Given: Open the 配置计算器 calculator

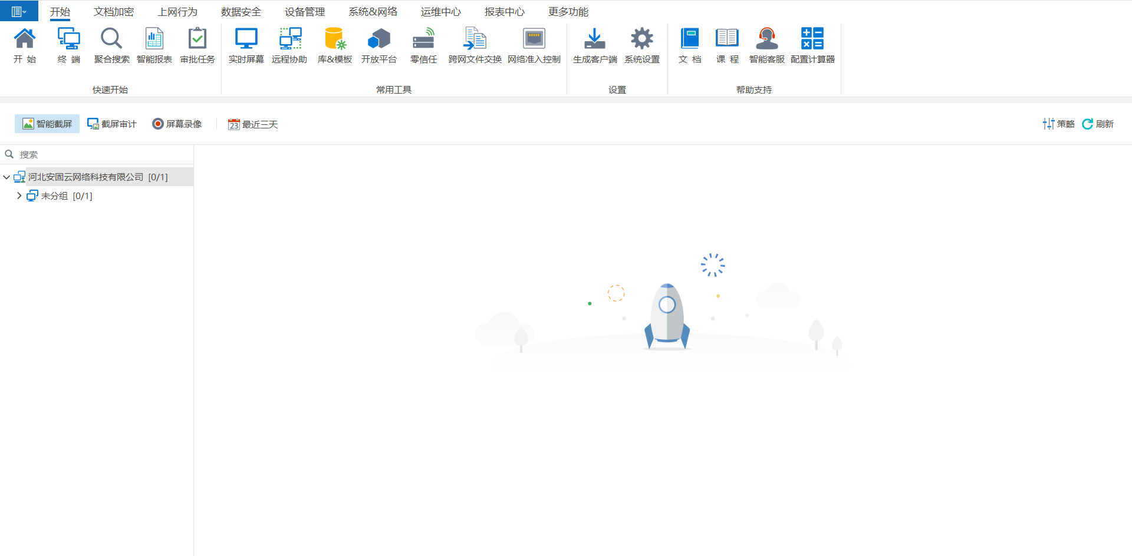Looking at the screenshot, I should click(812, 45).
